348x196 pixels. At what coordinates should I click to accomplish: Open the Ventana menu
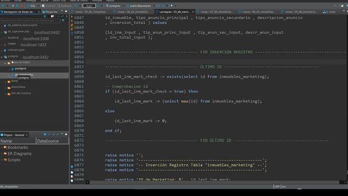click(97, 1)
